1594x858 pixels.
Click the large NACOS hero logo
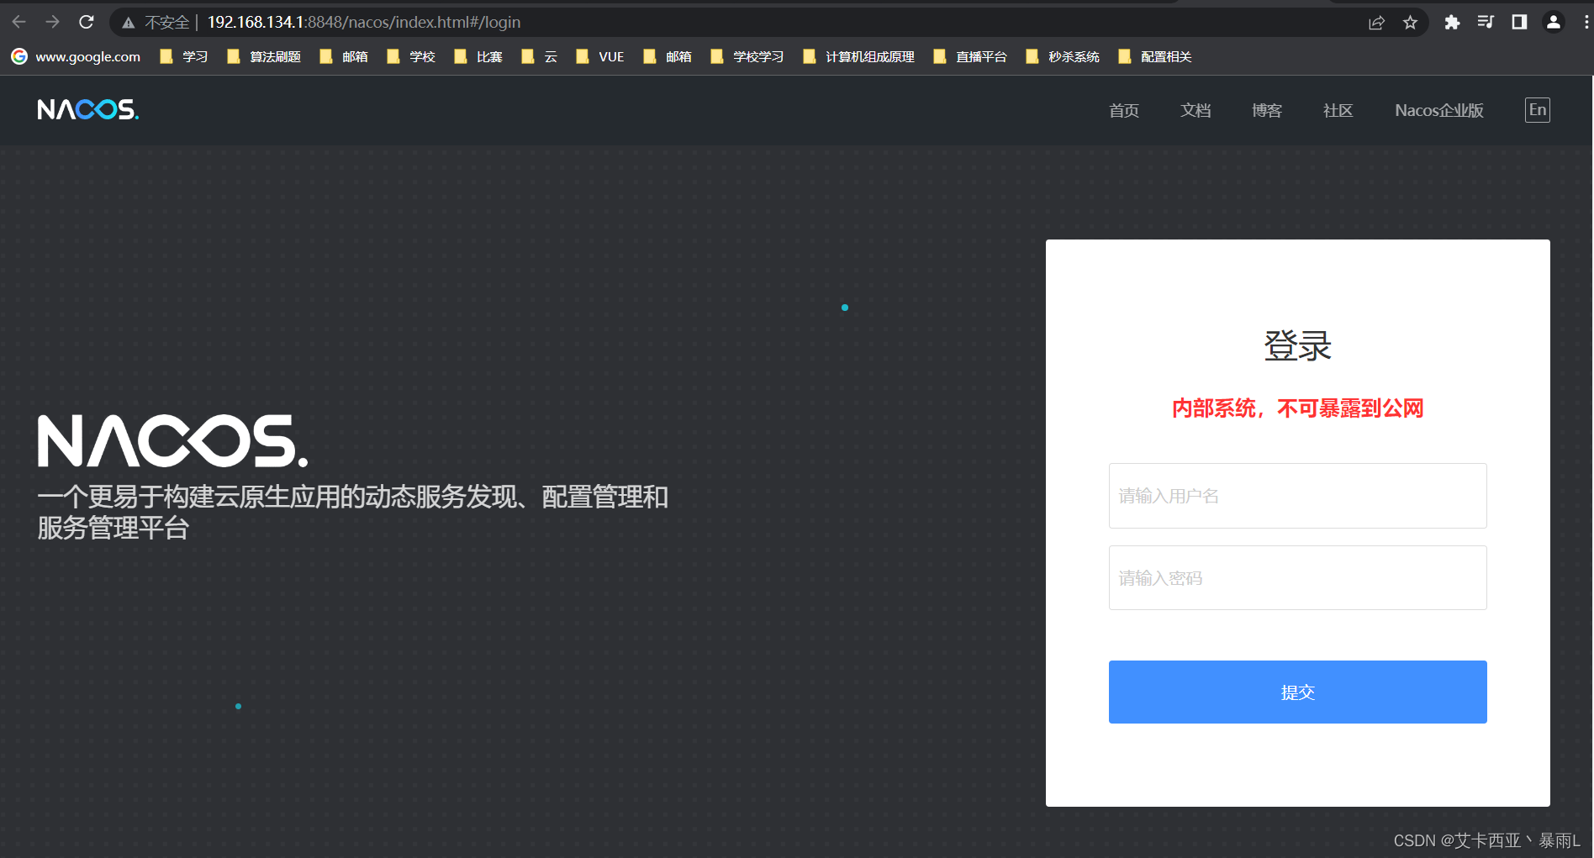(172, 440)
